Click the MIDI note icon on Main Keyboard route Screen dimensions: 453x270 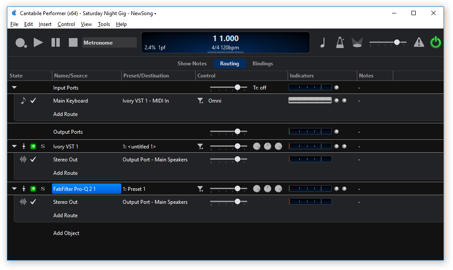coord(23,100)
